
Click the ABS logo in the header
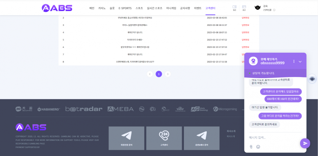click(x=57, y=8)
